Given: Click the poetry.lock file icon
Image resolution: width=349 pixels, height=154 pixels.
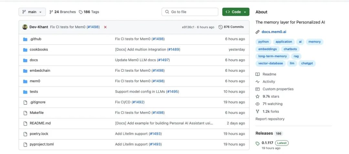Looking at the screenshot, I should [25, 134].
